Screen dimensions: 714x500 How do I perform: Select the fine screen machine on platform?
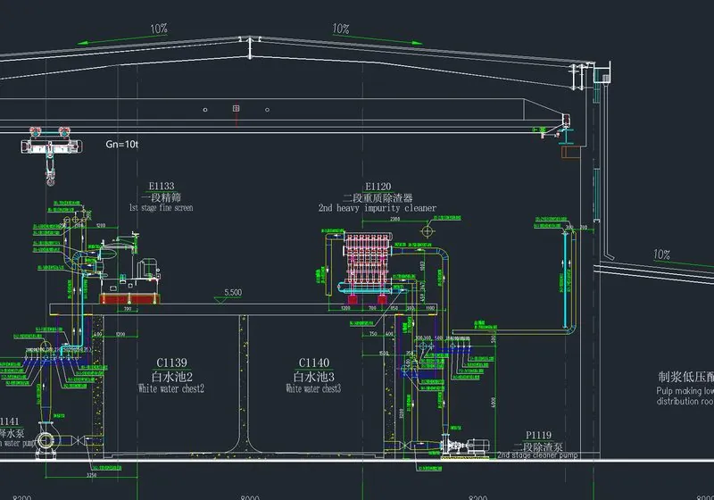(129, 269)
